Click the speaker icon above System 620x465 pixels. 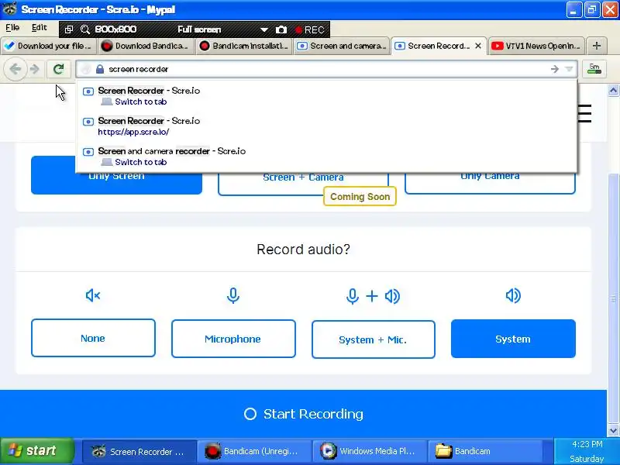[x=513, y=295]
